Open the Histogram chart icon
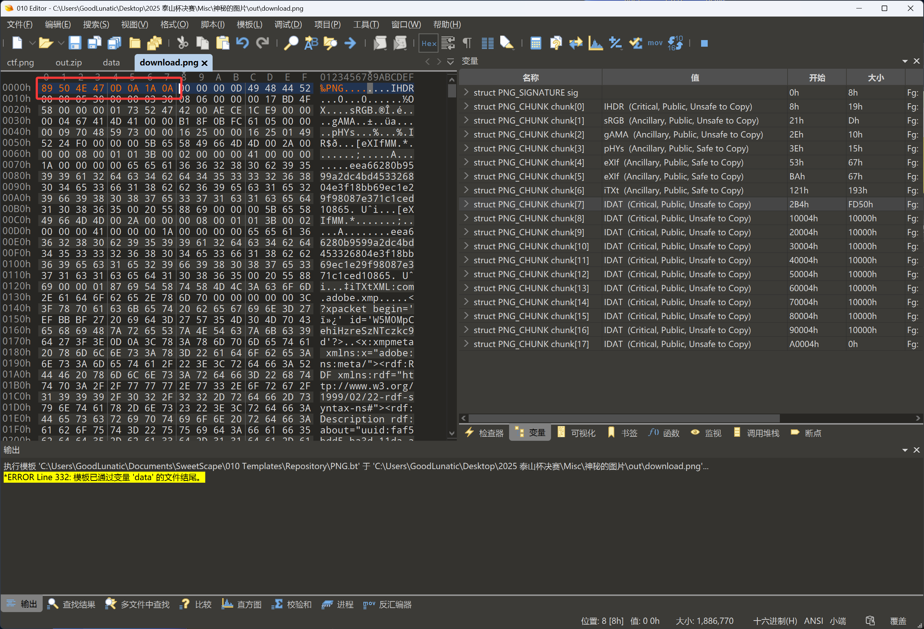The image size is (924, 629). click(595, 43)
